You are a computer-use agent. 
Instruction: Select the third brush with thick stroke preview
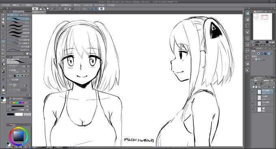pyautogui.click(x=18, y=26)
